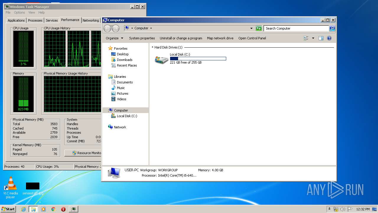
Task: Toggle the preview pane icon
Action: click(x=321, y=38)
